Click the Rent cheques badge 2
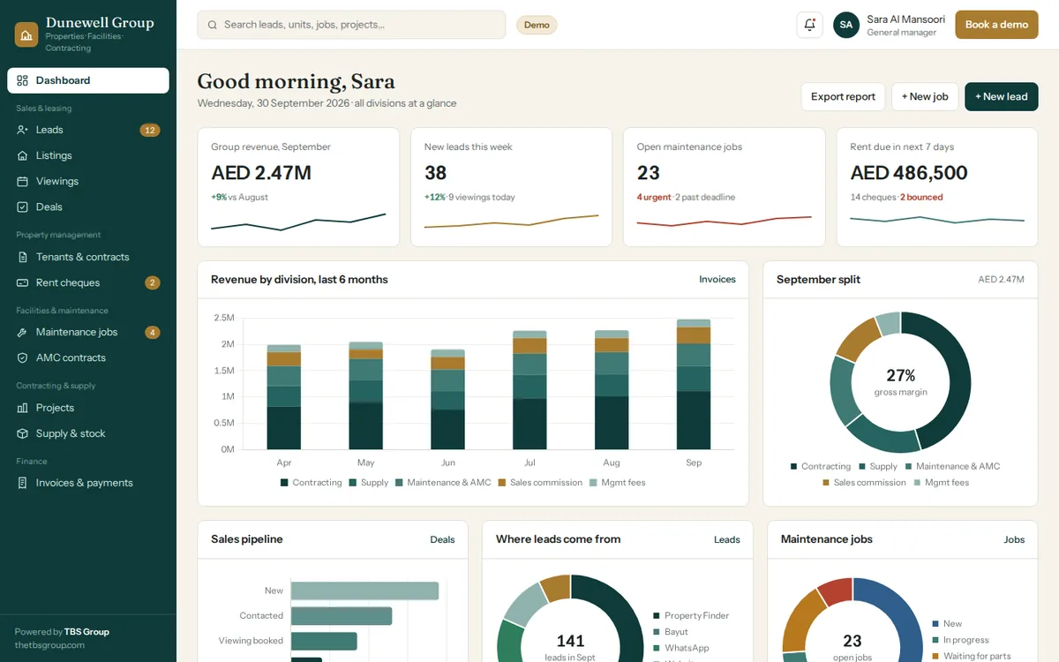This screenshot has height=662, width=1059. (153, 282)
